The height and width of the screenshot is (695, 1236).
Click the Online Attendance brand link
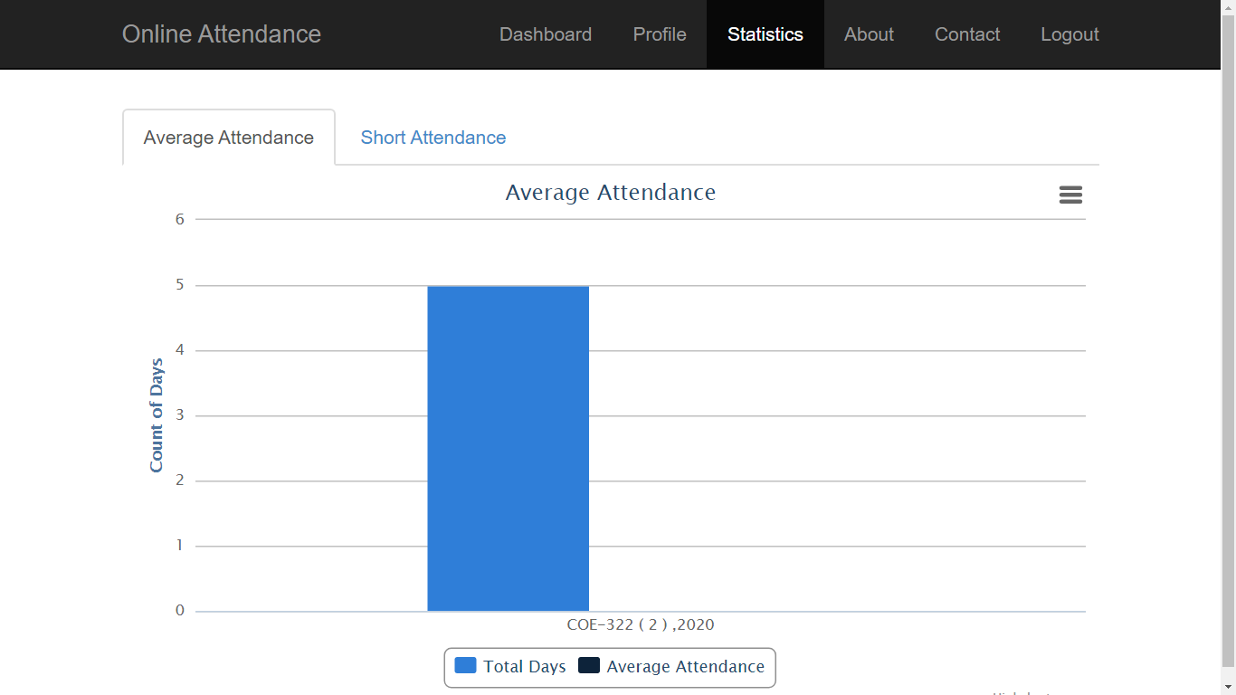point(221,33)
